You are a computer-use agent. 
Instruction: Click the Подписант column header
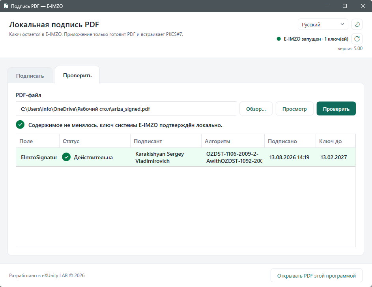(166, 141)
